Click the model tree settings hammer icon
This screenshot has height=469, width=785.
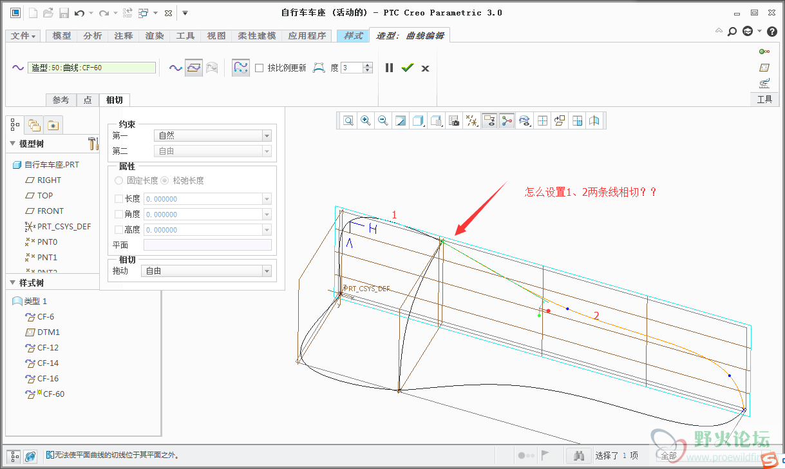coord(93,143)
